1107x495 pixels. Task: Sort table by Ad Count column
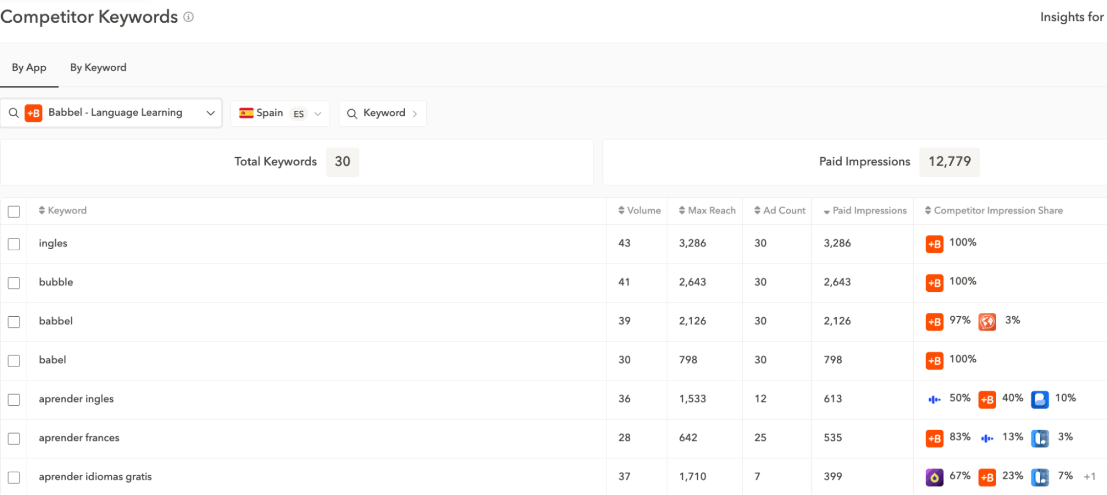(780, 210)
